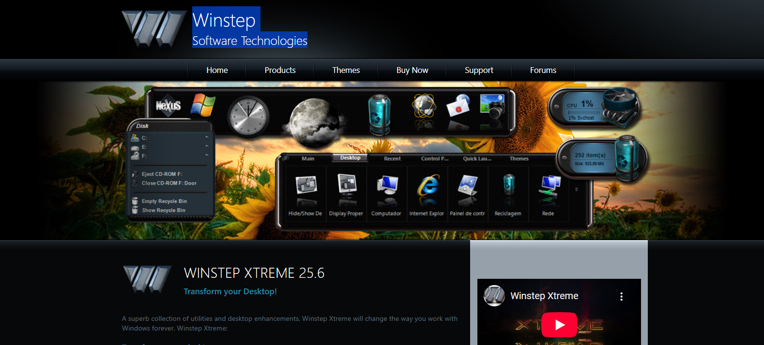Click the shelf menu icon left of Main tab
This screenshot has height=345, width=764.
coord(286,158)
